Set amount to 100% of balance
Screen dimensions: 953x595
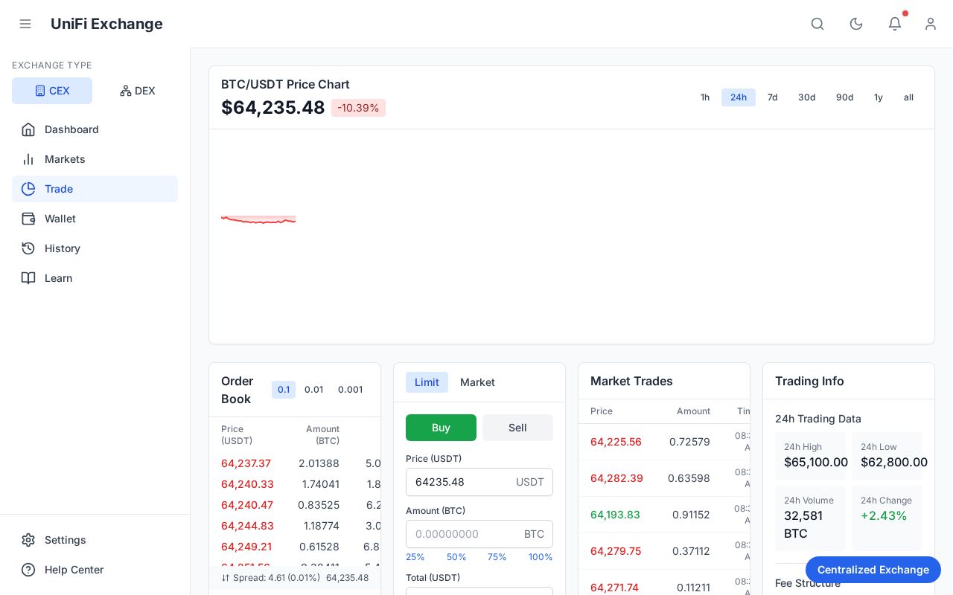541,557
